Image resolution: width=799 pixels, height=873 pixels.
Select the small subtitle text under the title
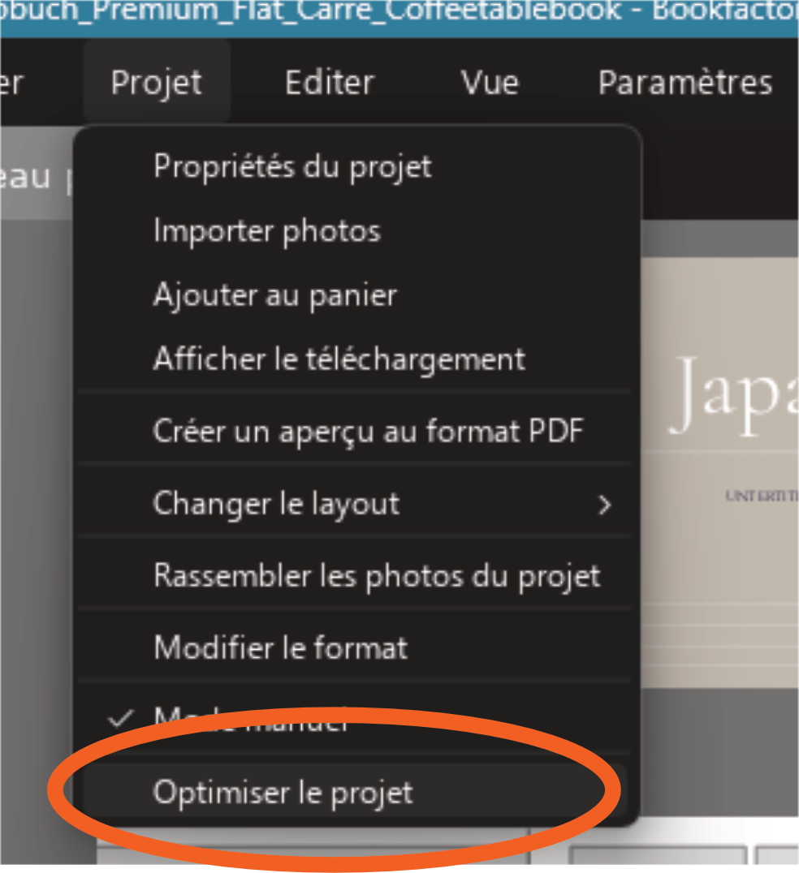[x=762, y=496]
